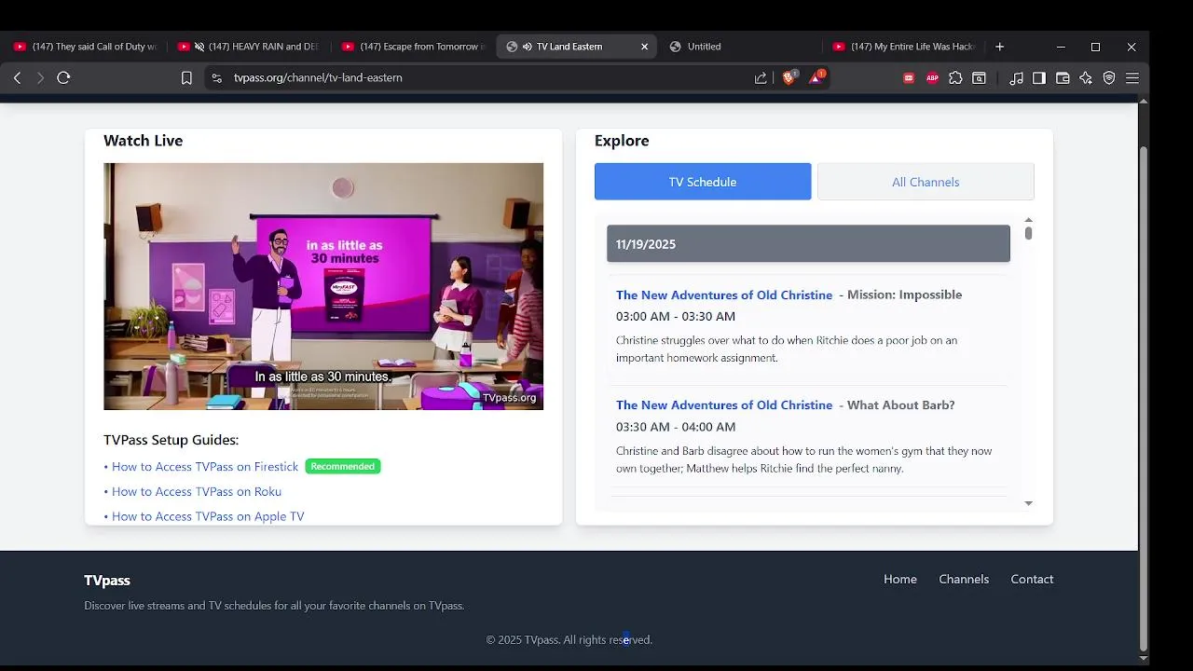Open the Contact footer link

coord(1032,580)
